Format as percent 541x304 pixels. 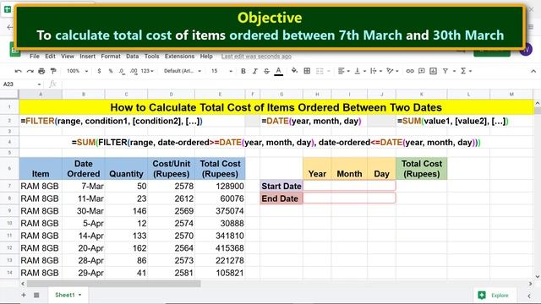tap(111, 71)
